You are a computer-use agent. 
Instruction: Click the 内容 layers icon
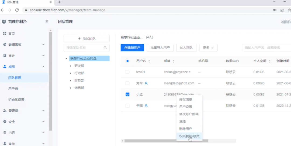pyautogui.click(x=5, y=133)
